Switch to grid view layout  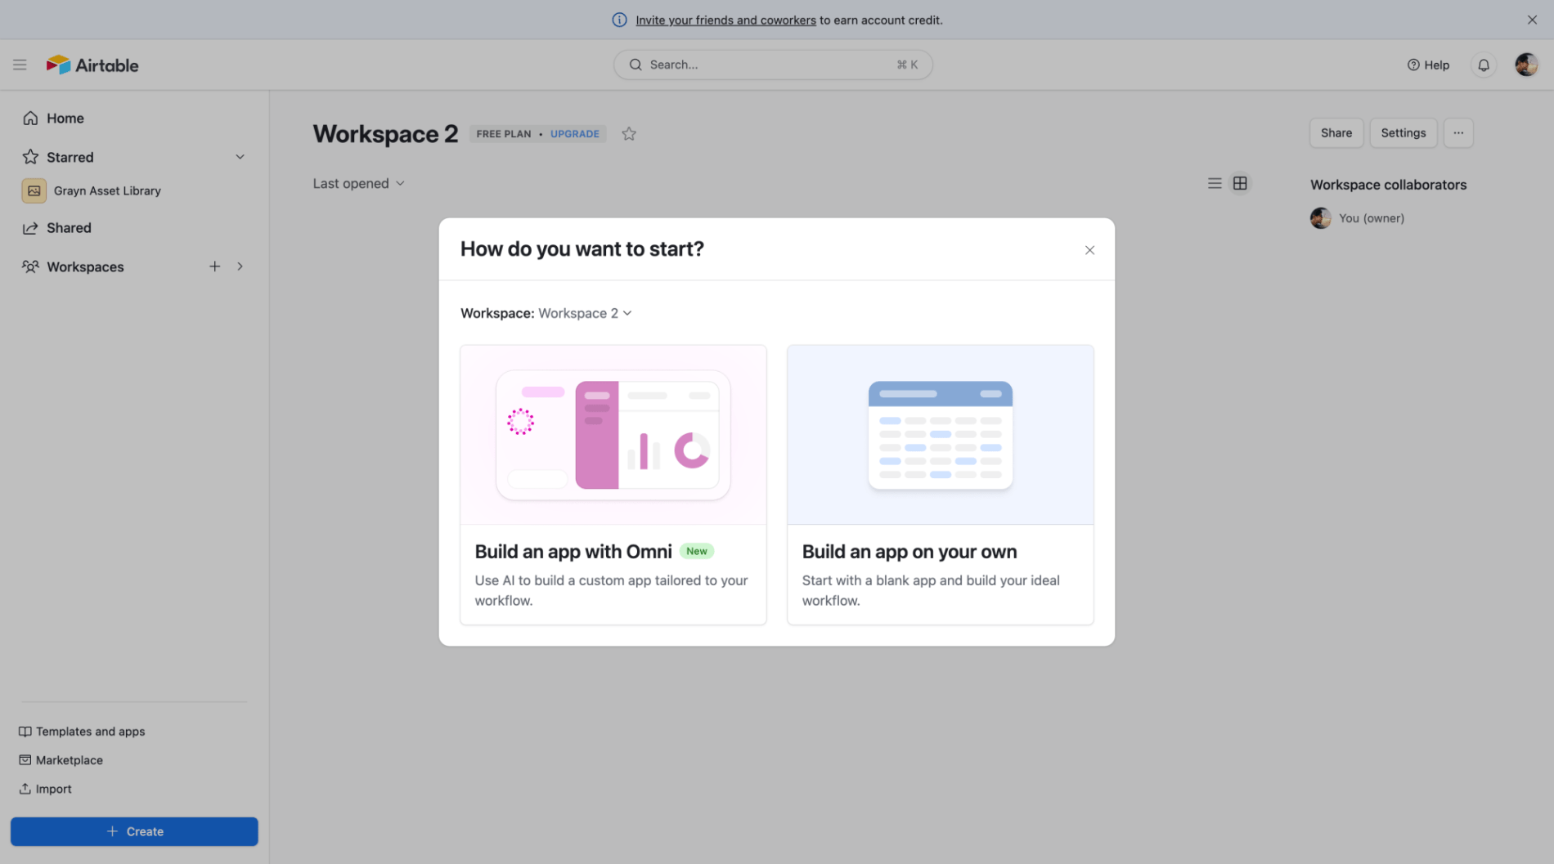[1240, 183]
